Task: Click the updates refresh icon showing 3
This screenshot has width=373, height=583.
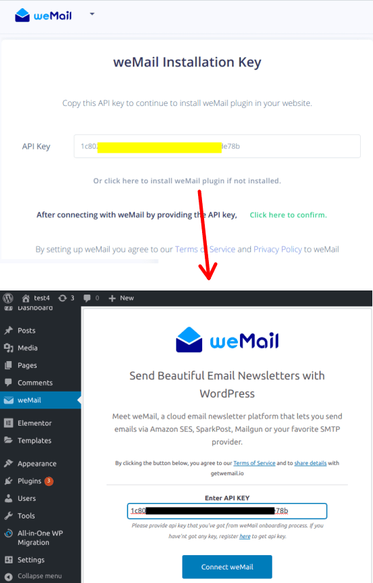Action: tap(62, 298)
